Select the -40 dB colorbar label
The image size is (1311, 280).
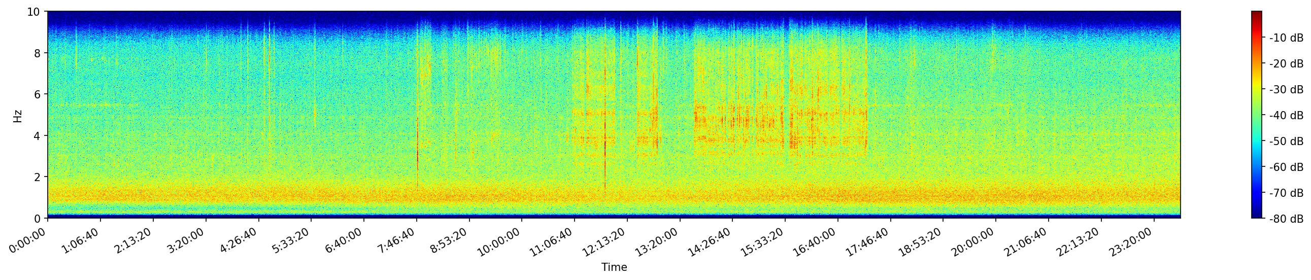coord(1286,116)
